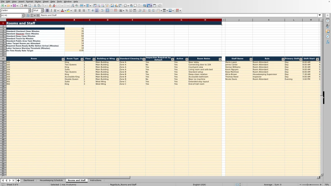331x186 pixels.
Task: Open filter dropdown for Room Type column
Action: pyautogui.click(x=82, y=59)
